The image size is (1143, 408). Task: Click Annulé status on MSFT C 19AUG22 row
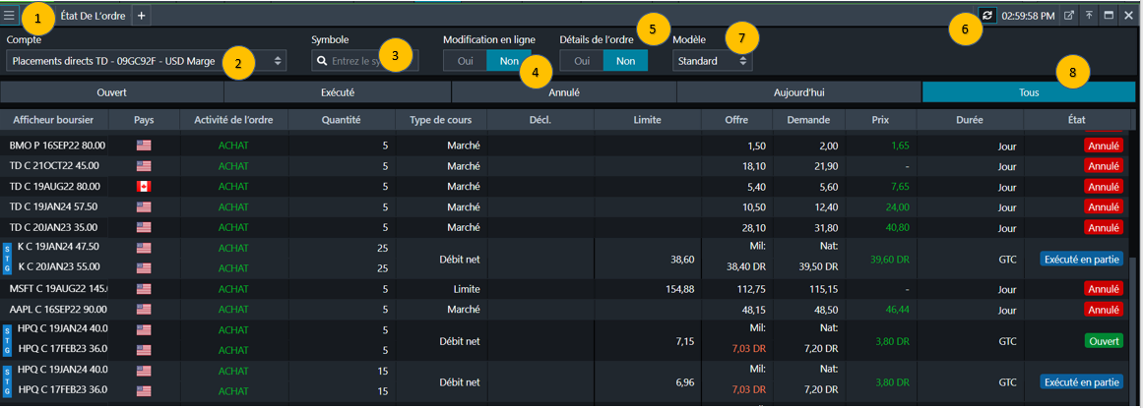point(1103,289)
